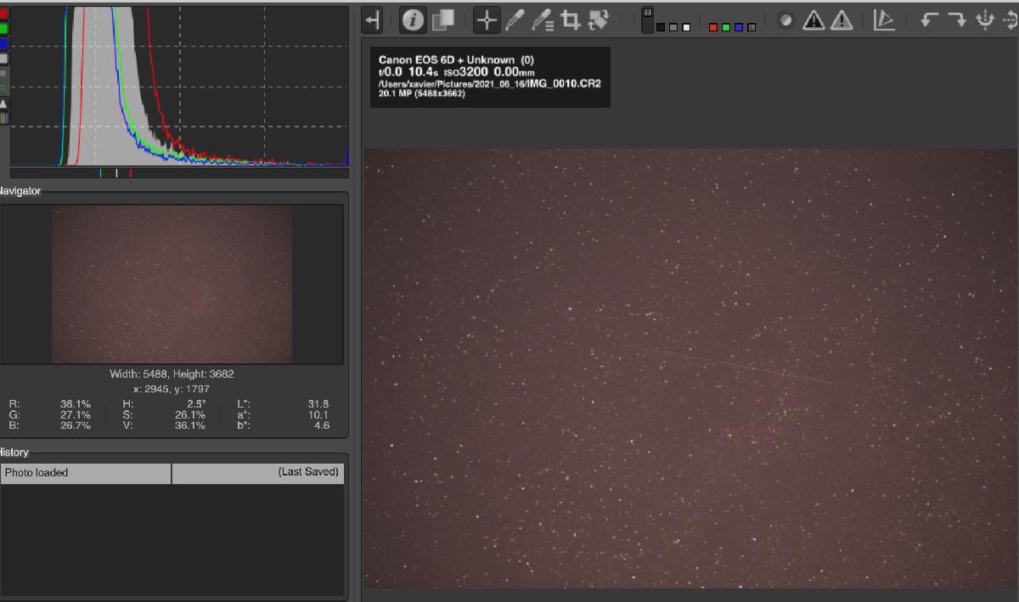Toggle the focus mask preview
This screenshot has height=602, width=1019.
785,20
